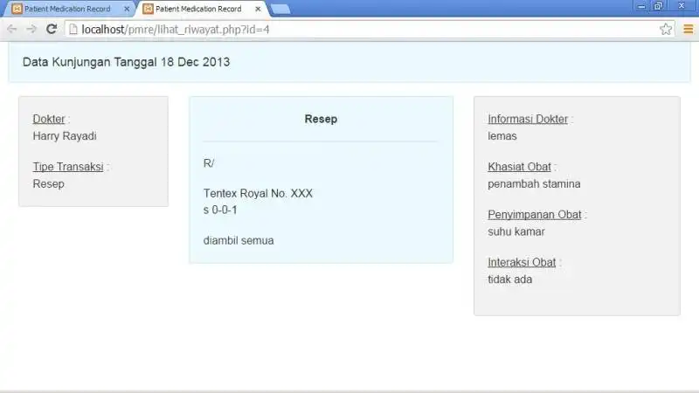Select the second Patient Medication Record tab
Image resolution: width=699 pixels, height=393 pixels.
pos(201,9)
